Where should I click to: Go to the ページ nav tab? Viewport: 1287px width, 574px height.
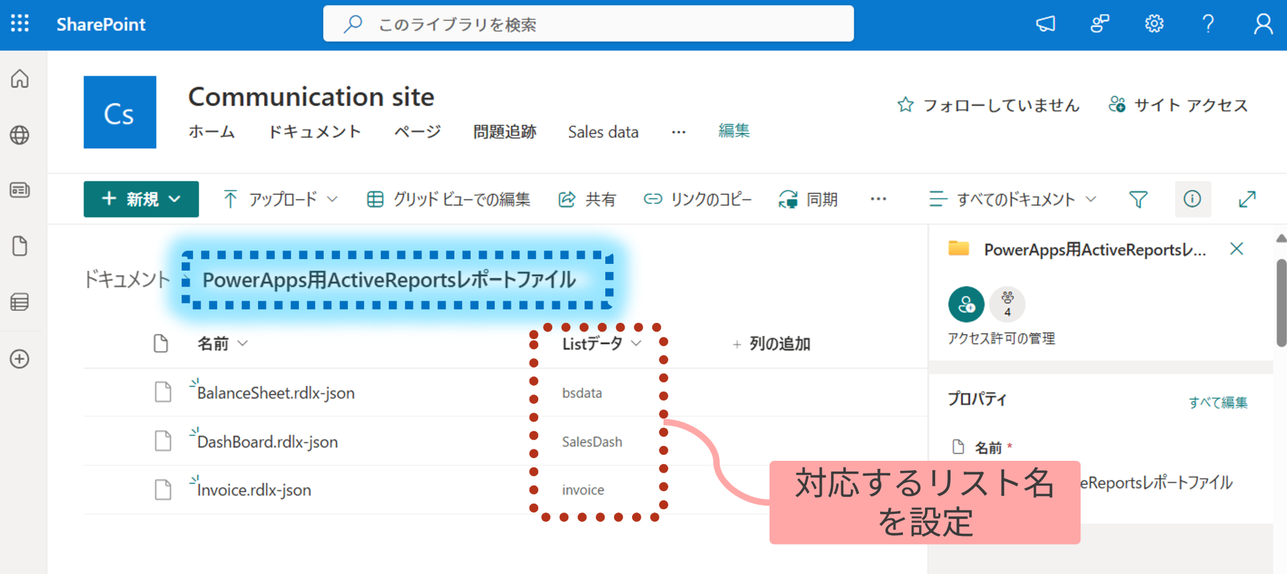point(418,132)
